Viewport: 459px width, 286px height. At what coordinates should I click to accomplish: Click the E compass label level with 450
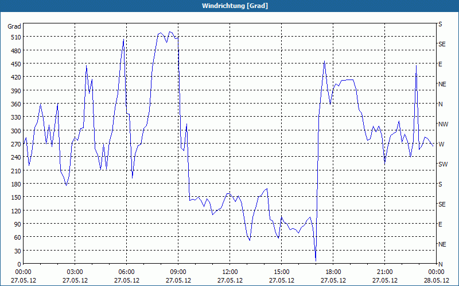click(x=440, y=64)
